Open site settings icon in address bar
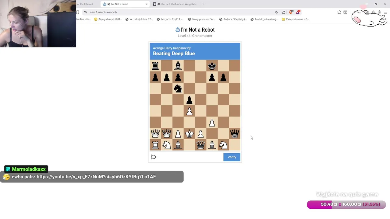Screen dimensions: 390x219 pyautogui.click(x=86, y=12)
